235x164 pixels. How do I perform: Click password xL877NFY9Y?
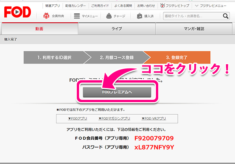click(154, 147)
